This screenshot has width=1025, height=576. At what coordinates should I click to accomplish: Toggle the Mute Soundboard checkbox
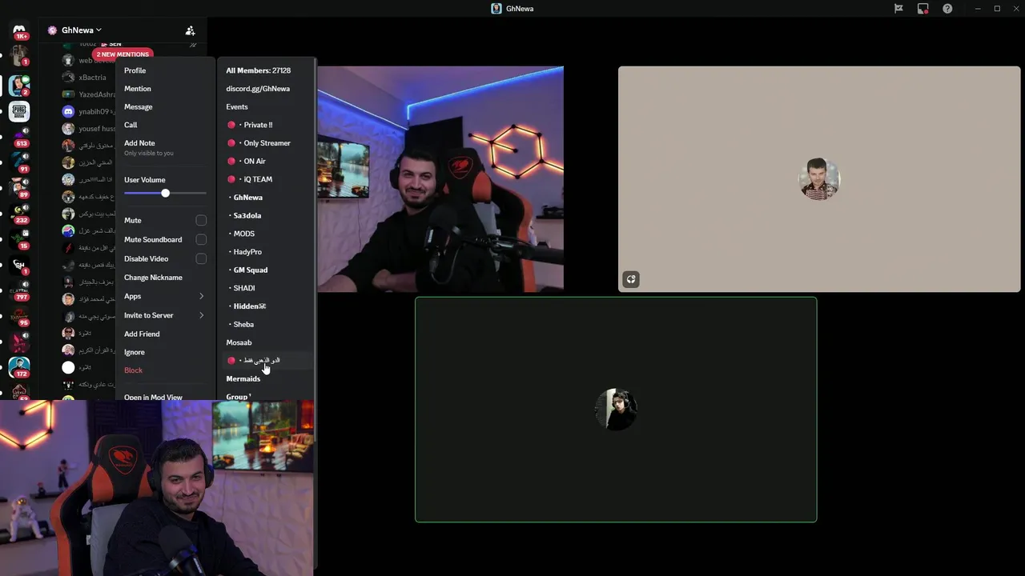[x=201, y=239]
